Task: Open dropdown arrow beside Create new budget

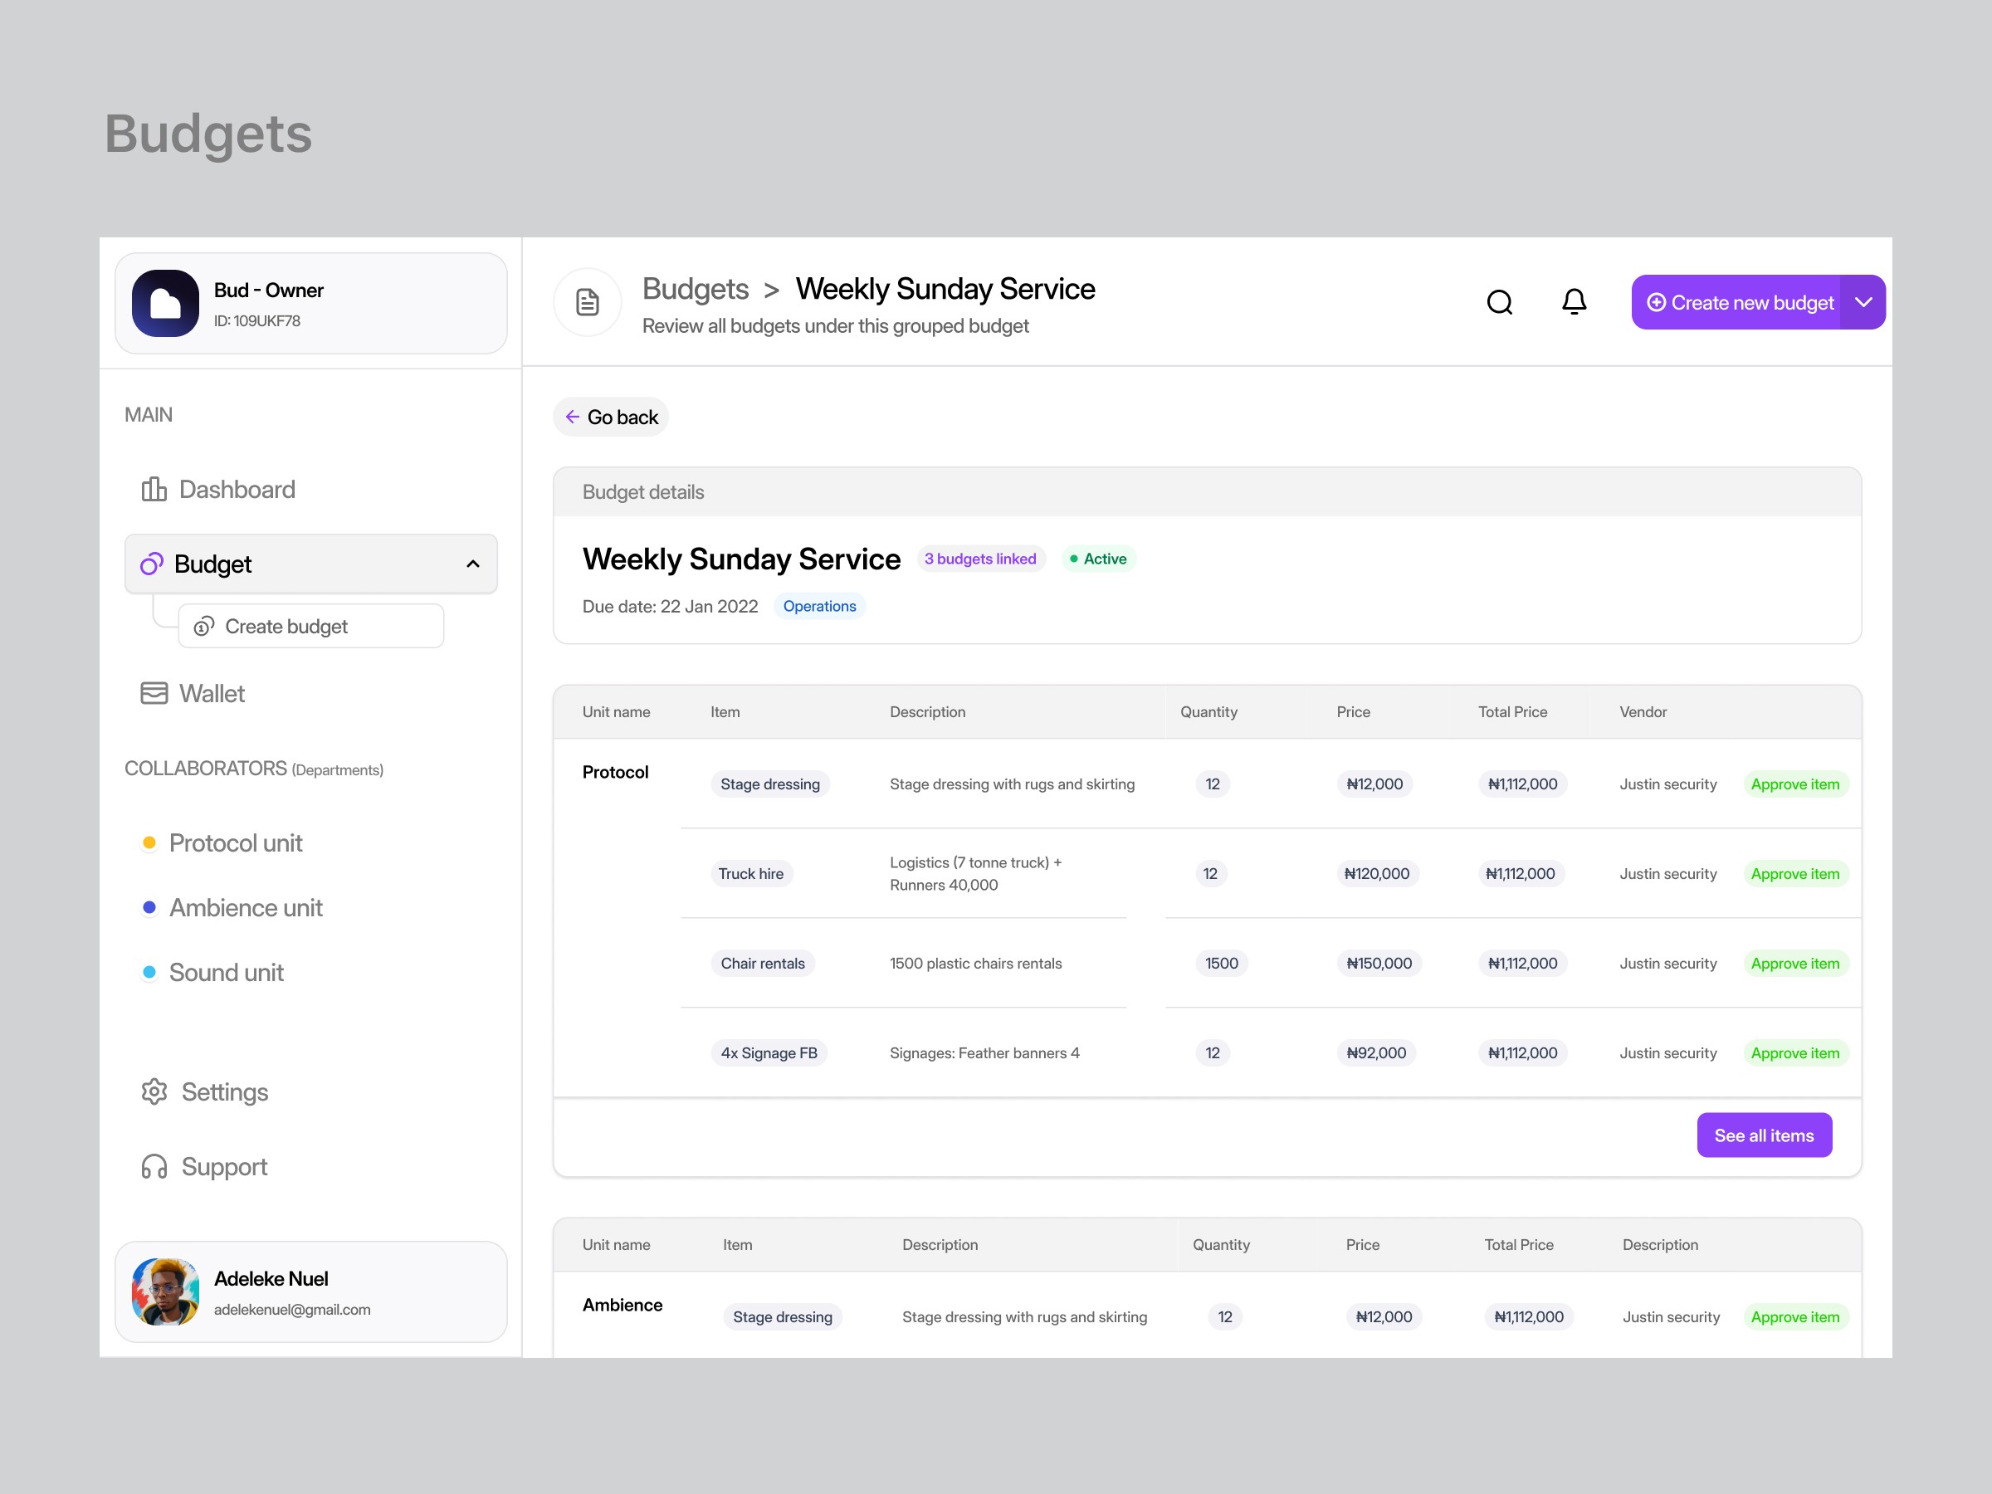Action: [1863, 303]
